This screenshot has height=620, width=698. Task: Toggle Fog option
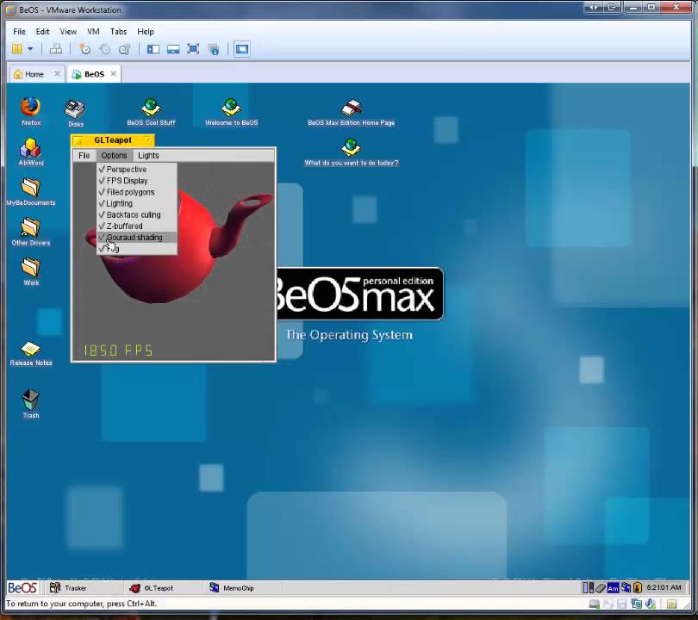[137, 249]
